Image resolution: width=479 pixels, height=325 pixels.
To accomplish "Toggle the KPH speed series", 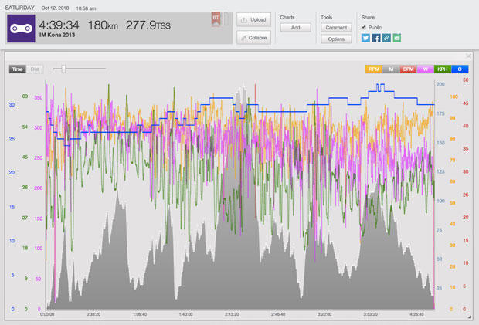I will (442, 69).
